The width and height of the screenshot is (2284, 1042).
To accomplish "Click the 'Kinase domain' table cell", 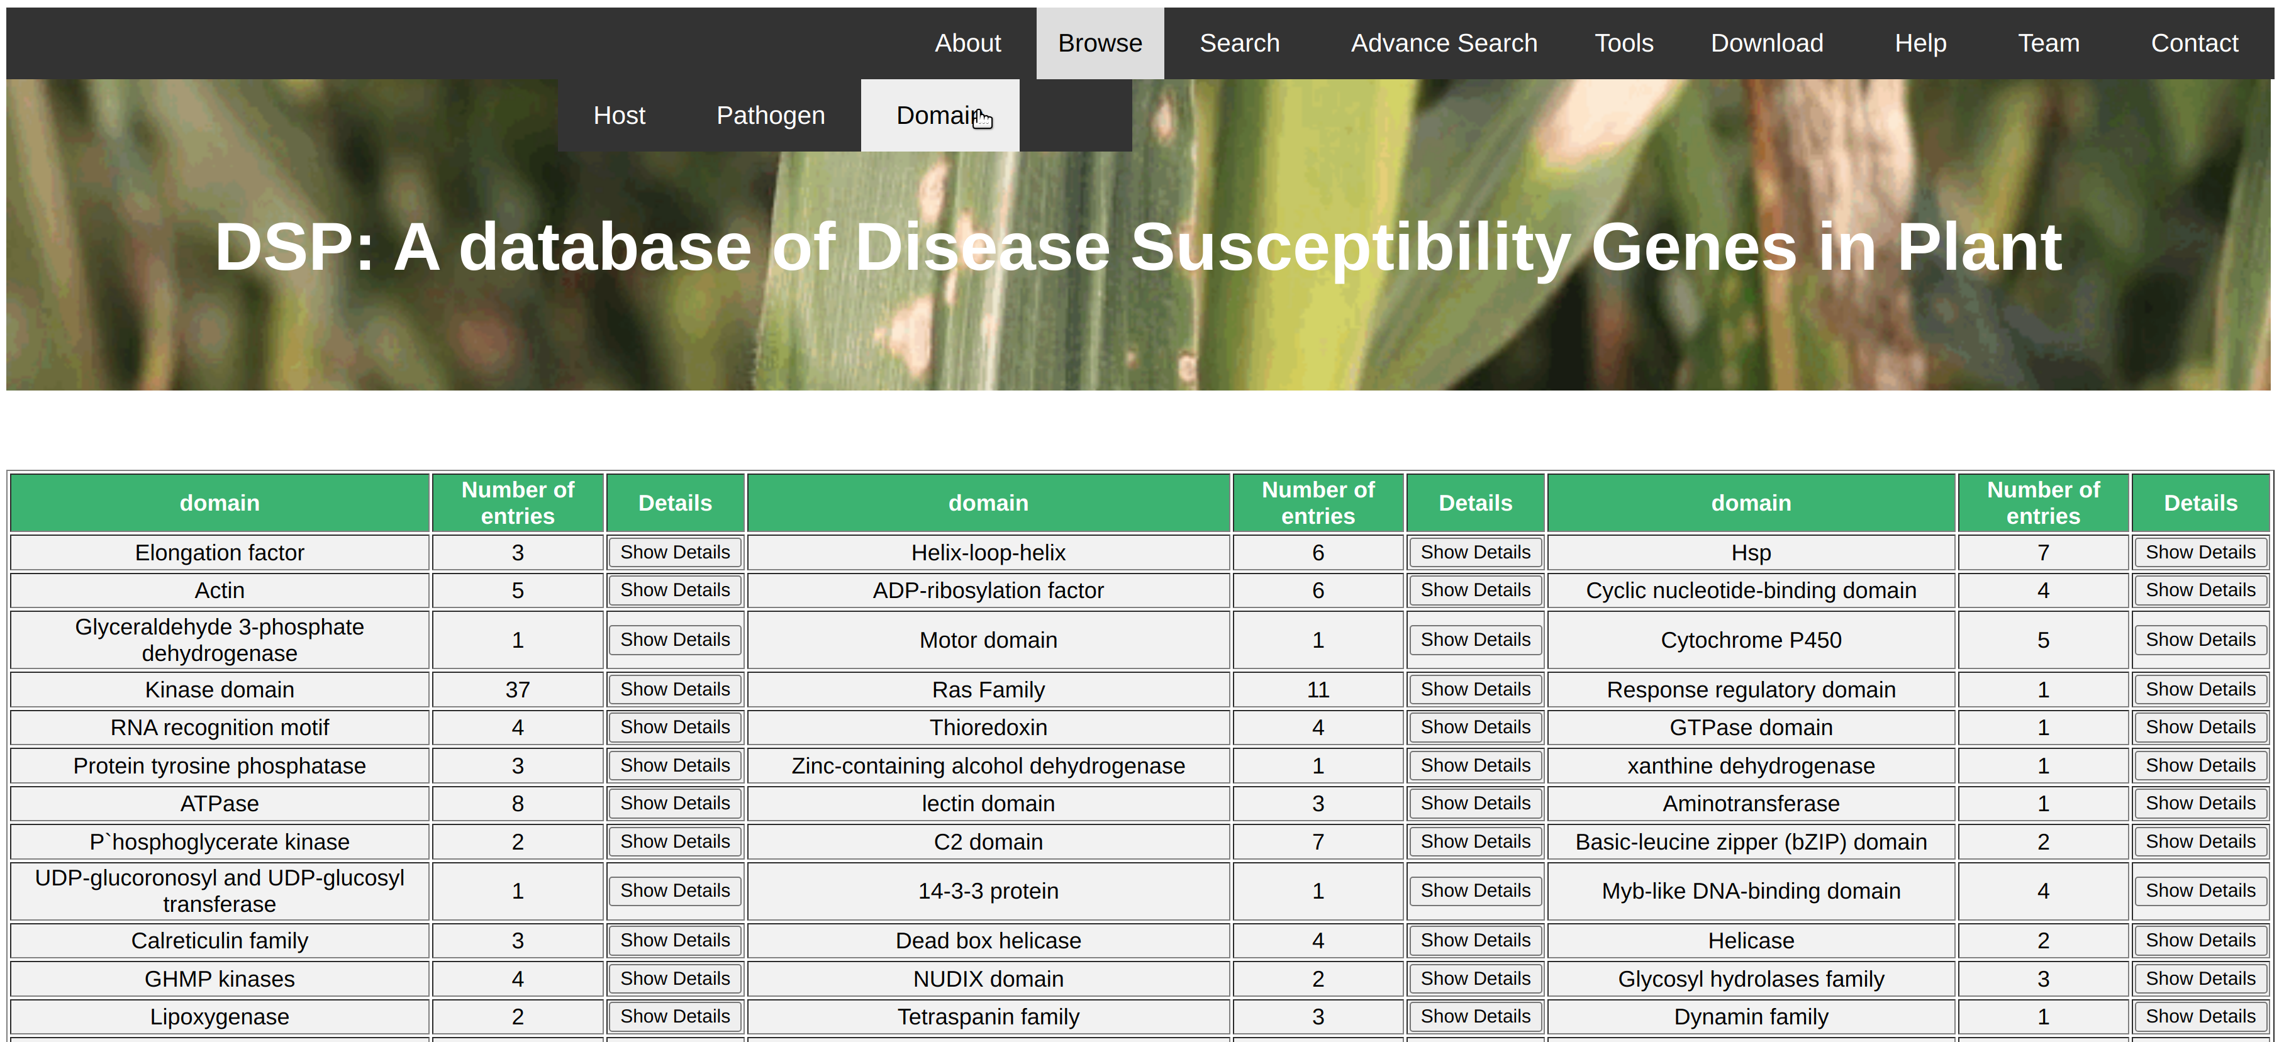I will (220, 689).
